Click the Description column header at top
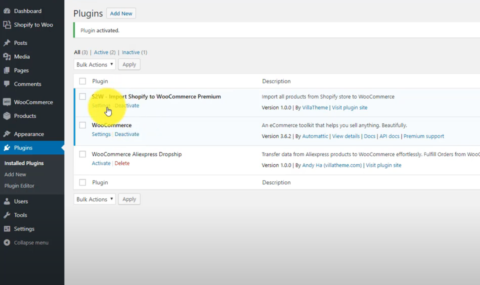 click(276, 81)
